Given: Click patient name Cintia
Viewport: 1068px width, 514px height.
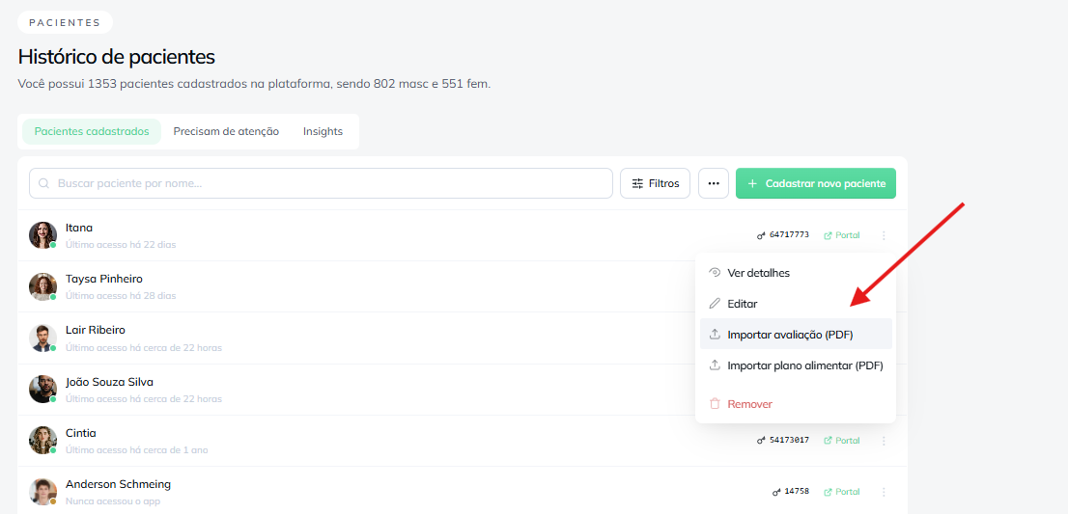Looking at the screenshot, I should tap(81, 433).
